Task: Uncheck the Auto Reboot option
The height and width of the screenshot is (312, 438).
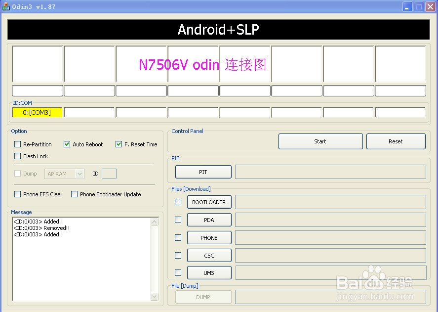Action: point(67,144)
